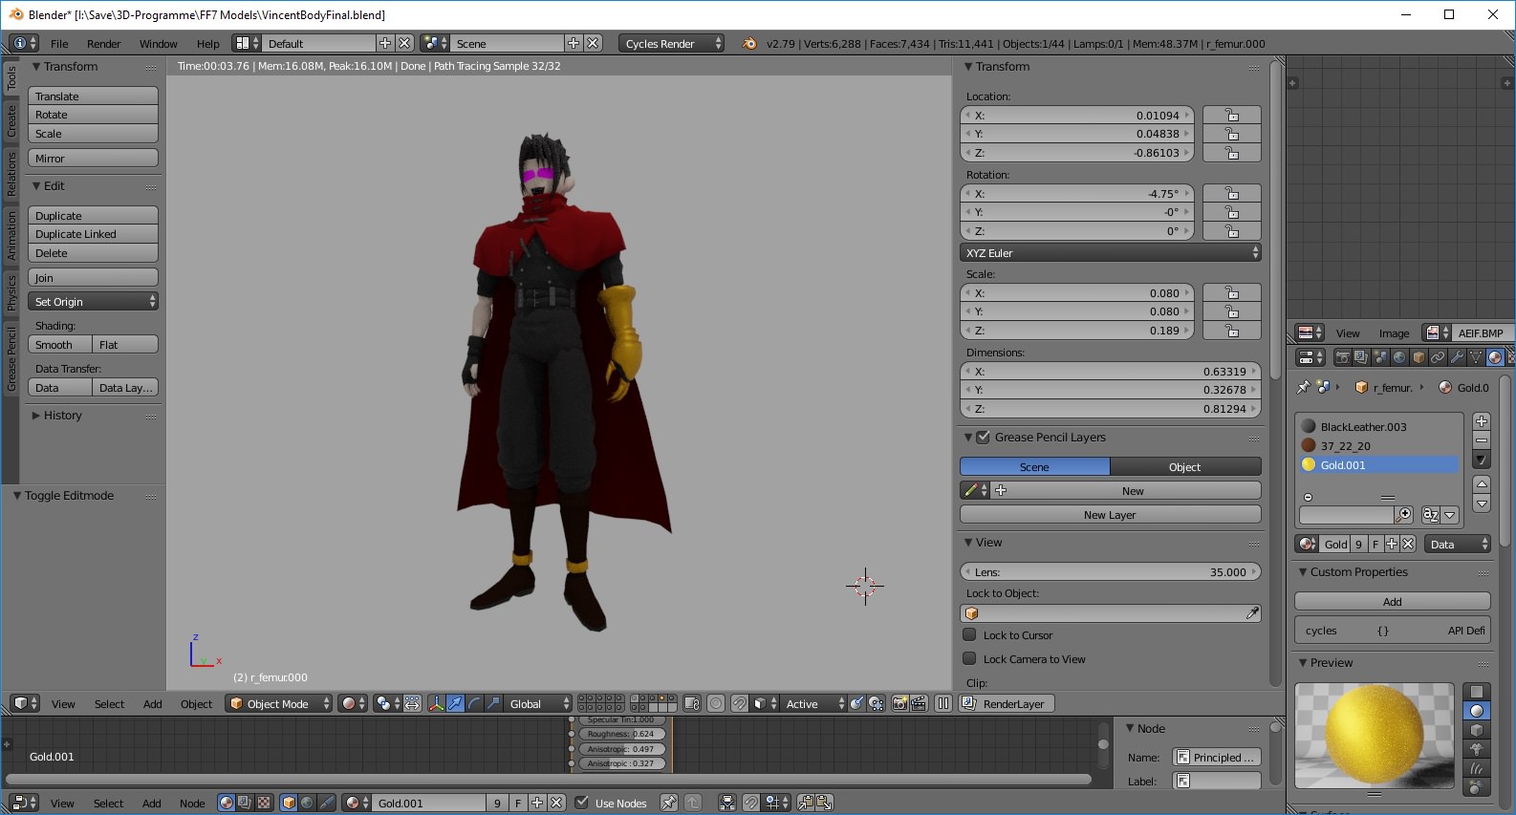
Task: Open the Object Mode selector
Action: (x=279, y=703)
